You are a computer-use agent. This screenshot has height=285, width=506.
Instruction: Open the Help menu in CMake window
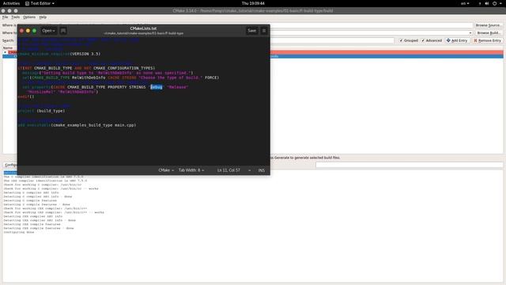click(43, 17)
